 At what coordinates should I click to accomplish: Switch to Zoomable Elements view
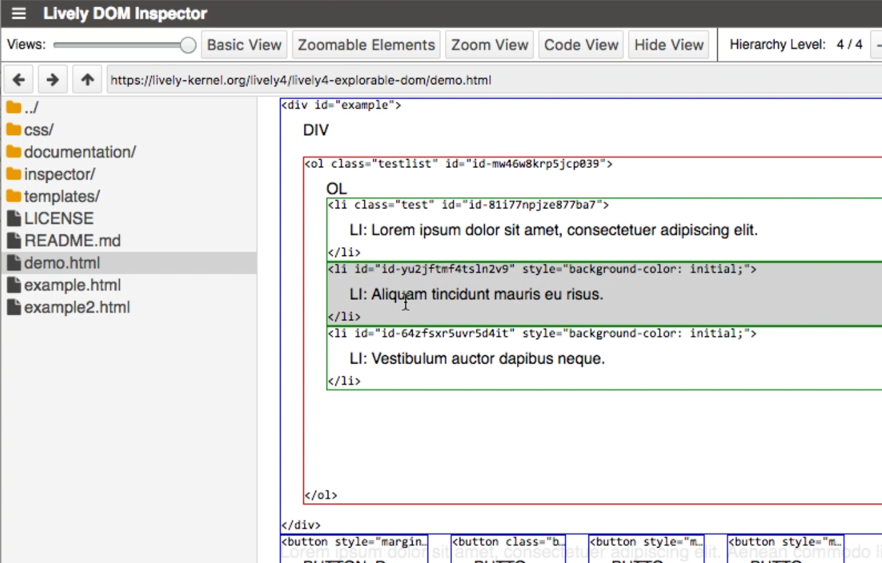[366, 45]
